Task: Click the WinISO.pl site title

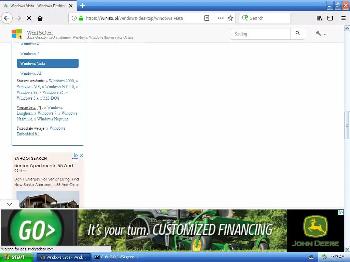Action: [x=40, y=32]
